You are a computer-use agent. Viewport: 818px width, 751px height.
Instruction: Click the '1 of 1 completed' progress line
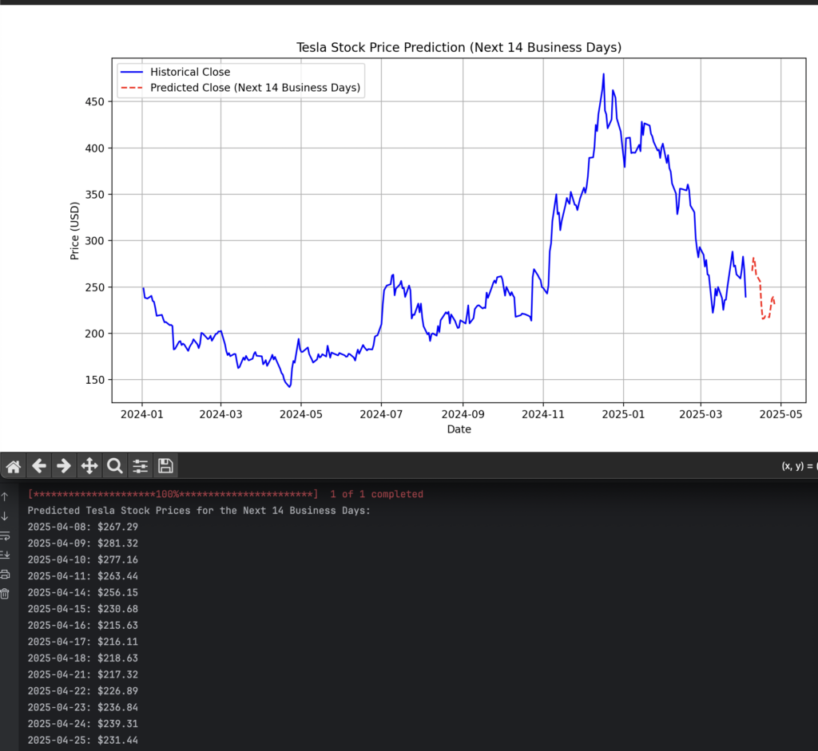[225, 494]
